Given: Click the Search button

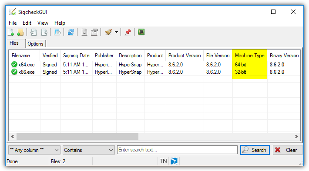Looking at the screenshot, I should click(255, 150).
